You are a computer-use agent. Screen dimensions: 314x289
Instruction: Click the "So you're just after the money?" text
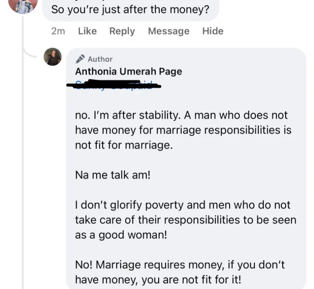click(130, 9)
